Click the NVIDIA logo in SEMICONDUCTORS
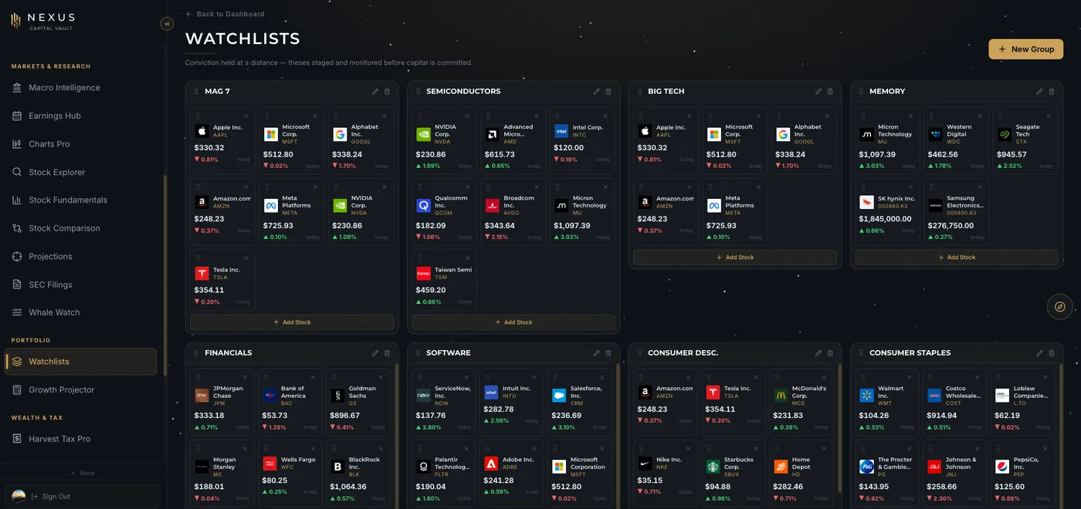 (423, 134)
